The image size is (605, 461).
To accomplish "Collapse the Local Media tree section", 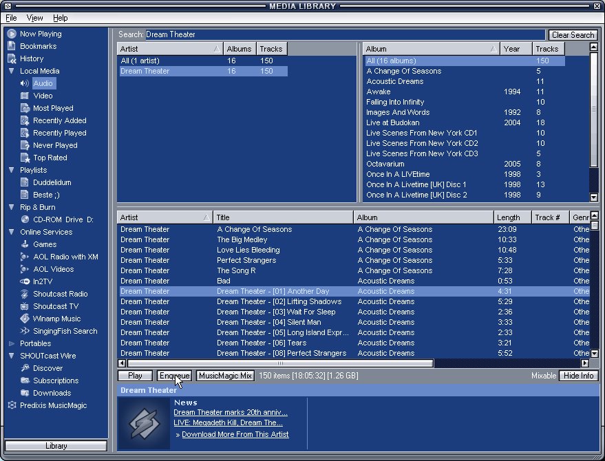I will point(12,71).
